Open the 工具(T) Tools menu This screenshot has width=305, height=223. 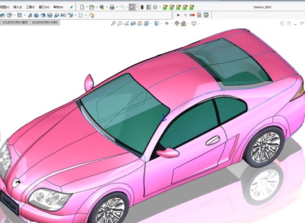(x=30, y=7)
